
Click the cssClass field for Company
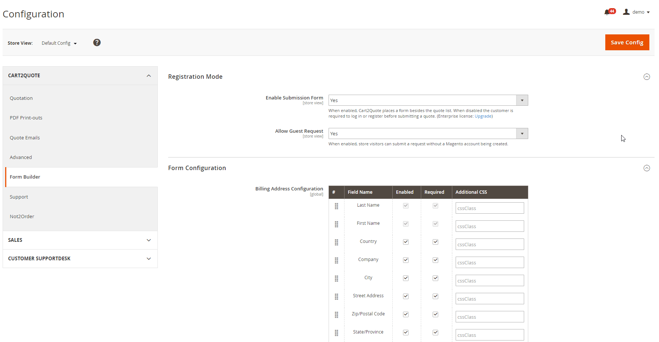(x=490, y=262)
